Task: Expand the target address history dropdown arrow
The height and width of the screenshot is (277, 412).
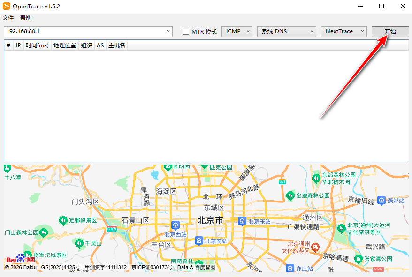Action: [x=168, y=31]
